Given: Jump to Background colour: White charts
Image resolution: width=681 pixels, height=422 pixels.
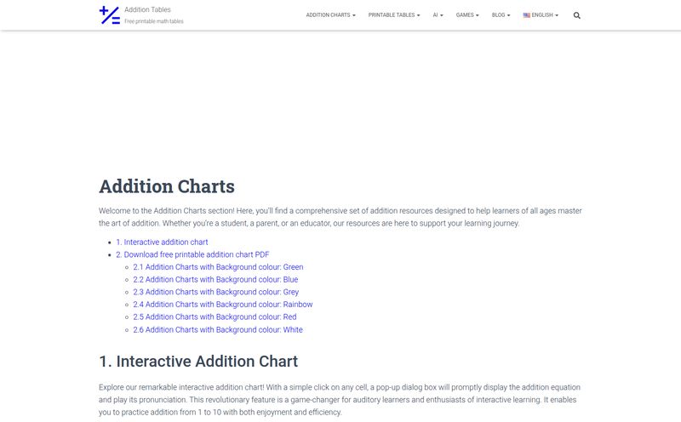Looking at the screenshot, I should [218, 330].
